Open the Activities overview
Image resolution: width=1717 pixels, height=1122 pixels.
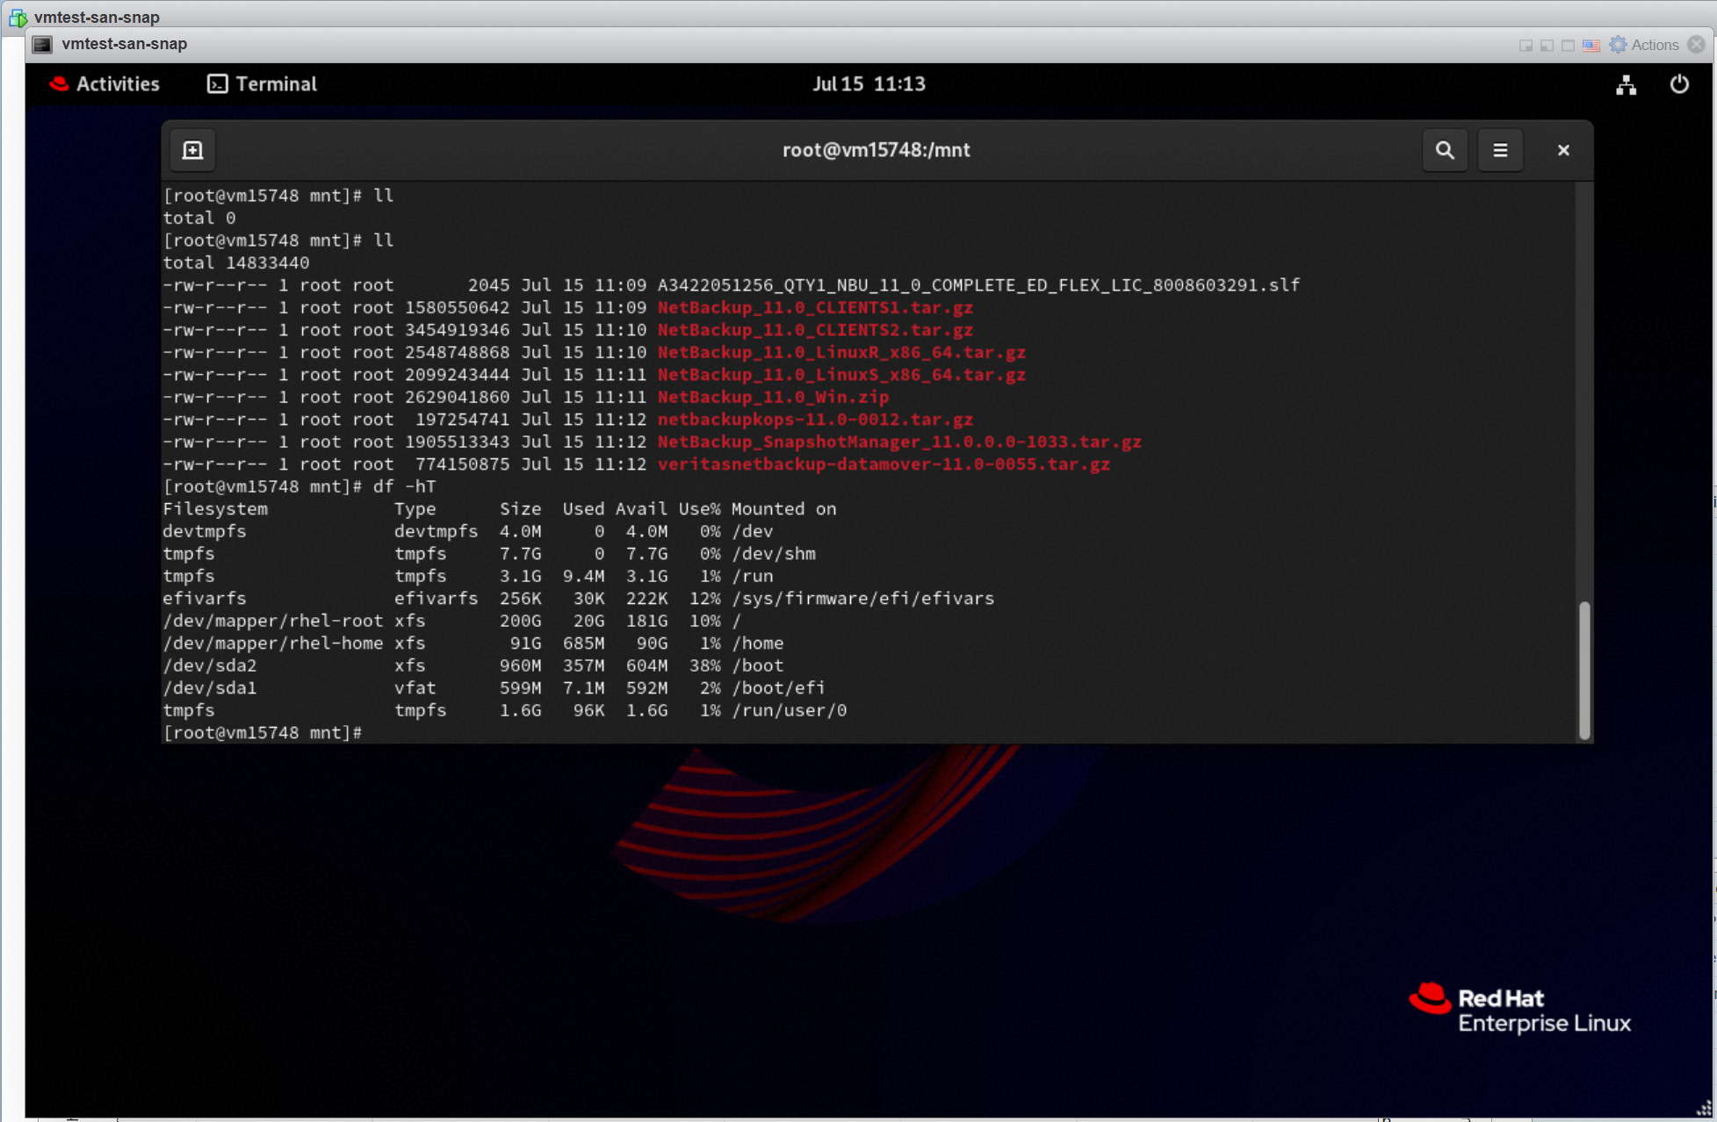105,84
